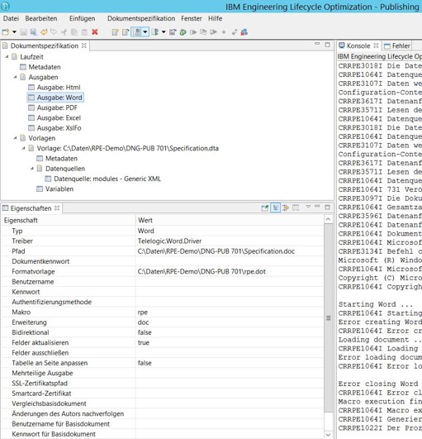Click the Save toolbar icon
This screenshot has width=422, height=439.
(23, 32)
